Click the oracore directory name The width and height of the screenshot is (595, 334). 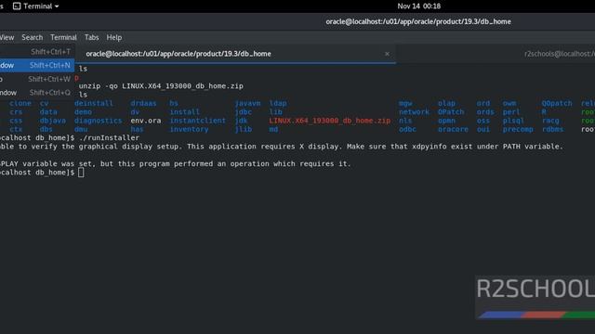tap(453, 129)
